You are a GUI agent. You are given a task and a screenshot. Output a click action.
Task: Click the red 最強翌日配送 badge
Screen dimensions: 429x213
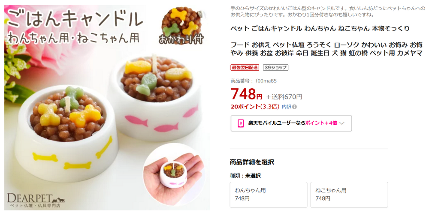pyautogui.click(x=245, y=68)
